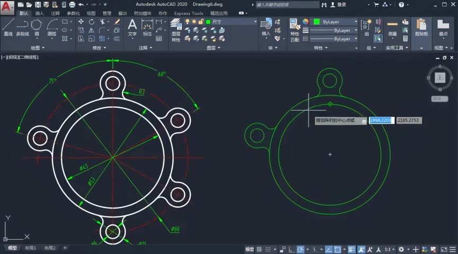Activate the Move tool

[x=81, y=22]
